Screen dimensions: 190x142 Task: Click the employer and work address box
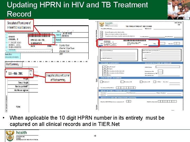click(x=161, y=55)
